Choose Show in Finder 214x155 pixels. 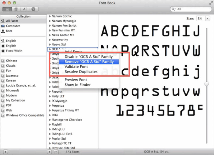coord(89,85)
